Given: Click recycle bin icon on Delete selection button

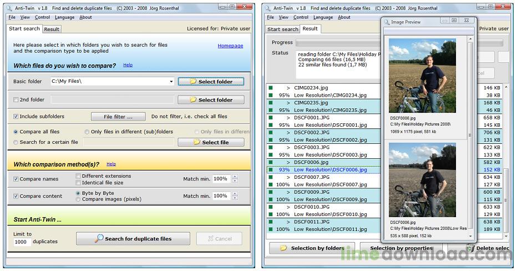Looking at the screenshot, I should (x=470, y=248).
